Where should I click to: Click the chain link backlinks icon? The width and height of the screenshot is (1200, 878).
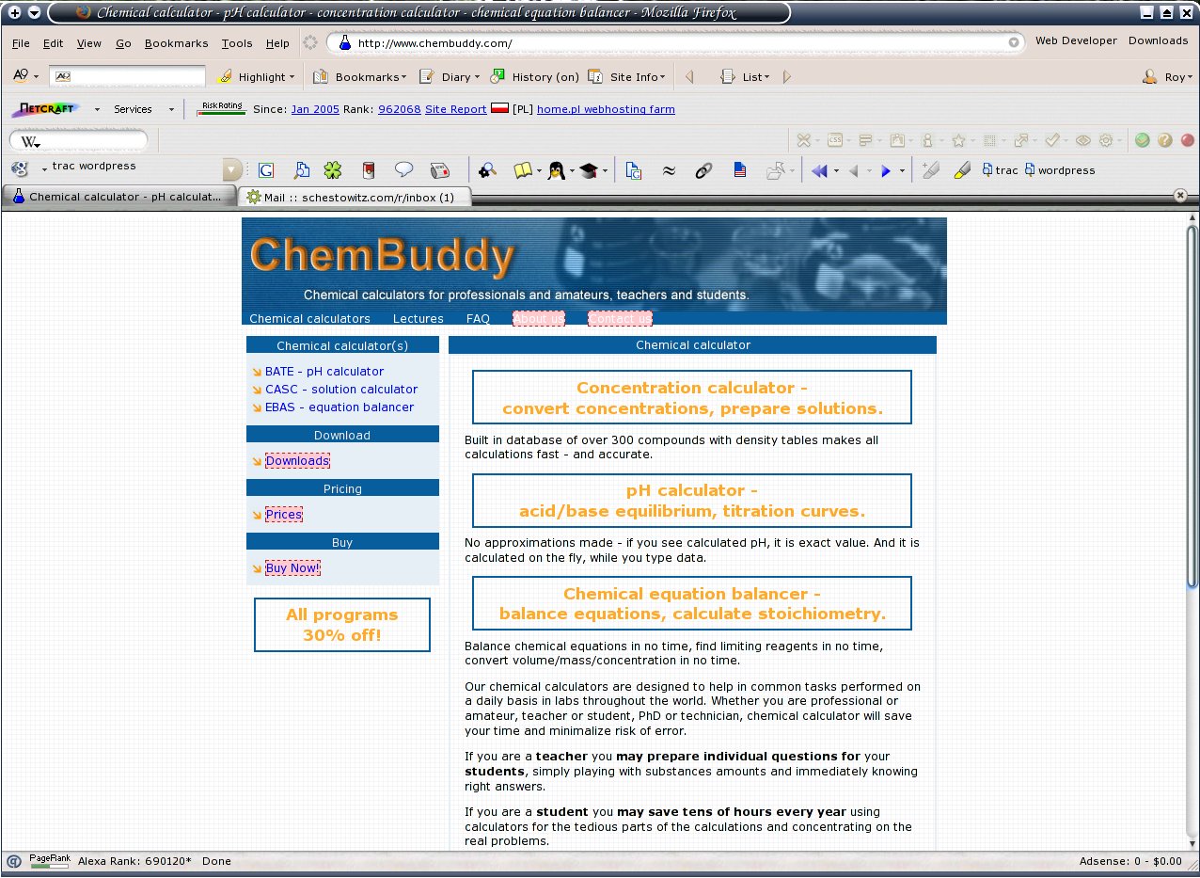pyautogui.click(x=703, y=170)
